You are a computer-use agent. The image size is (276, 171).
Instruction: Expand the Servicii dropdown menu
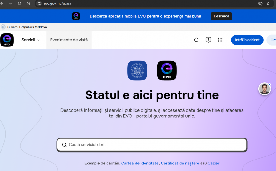[x=30, y=40]
